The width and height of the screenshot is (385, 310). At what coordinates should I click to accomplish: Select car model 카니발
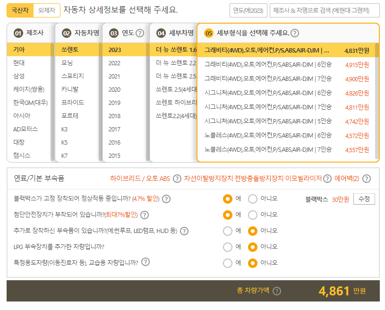coord(77,89)
